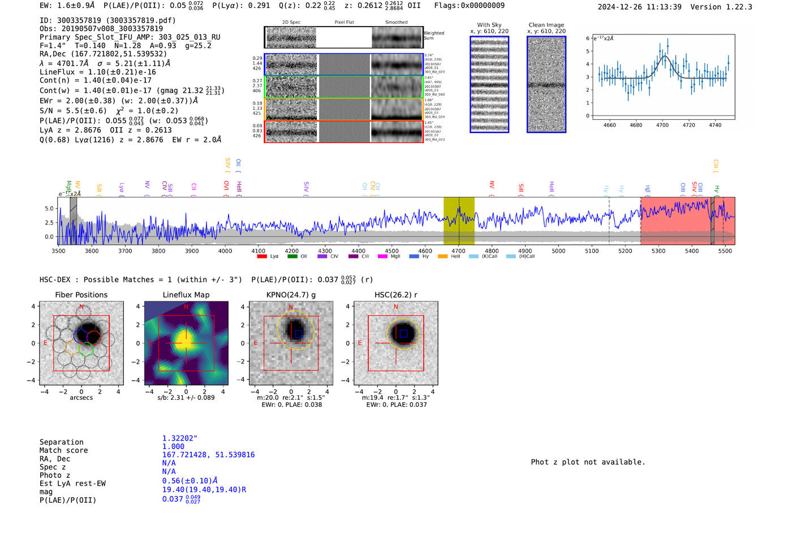Click the CIV legend swatch
Viewport: 792px width, 539px height.
pyautogui.click(x=322, y=256)
